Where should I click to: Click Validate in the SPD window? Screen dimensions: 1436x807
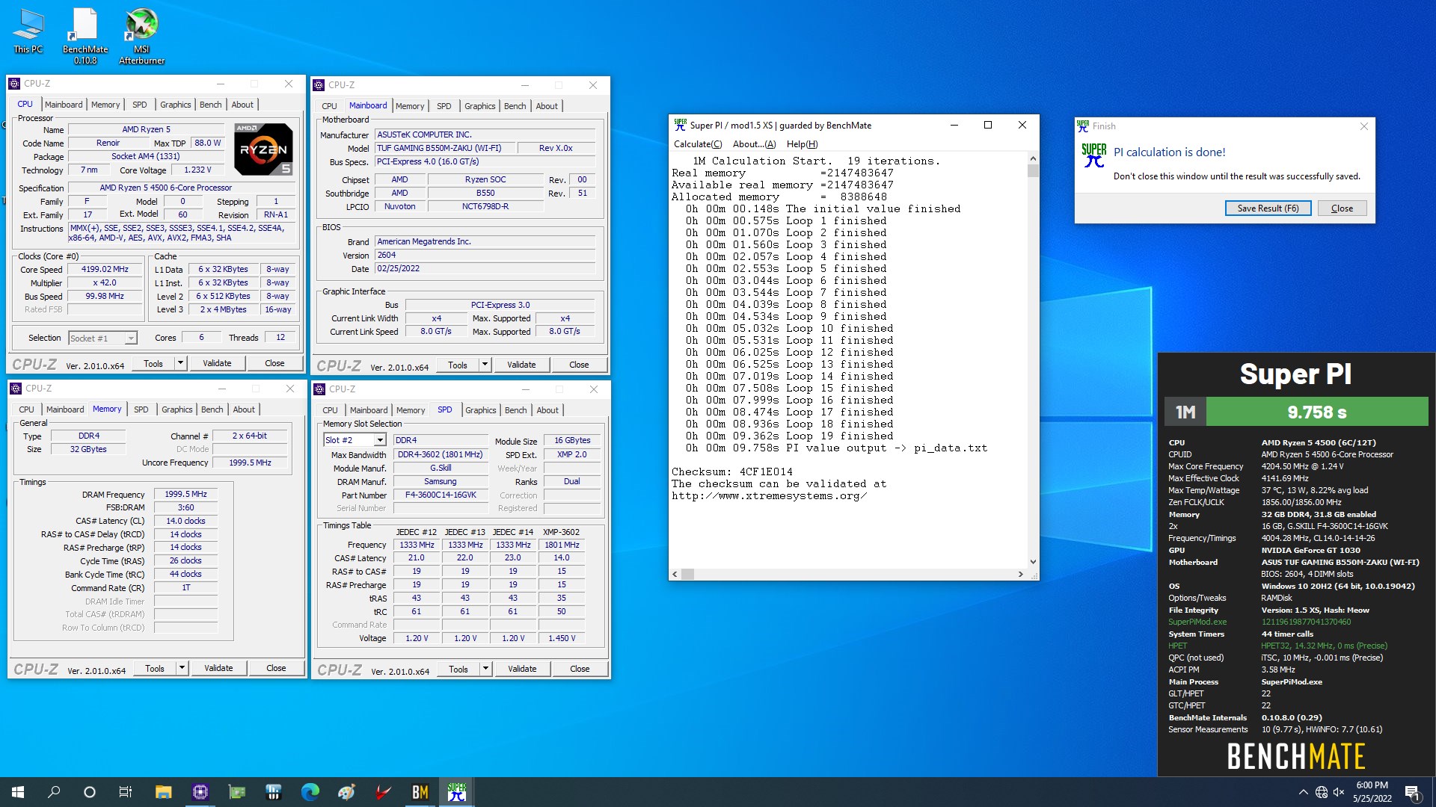522,669
